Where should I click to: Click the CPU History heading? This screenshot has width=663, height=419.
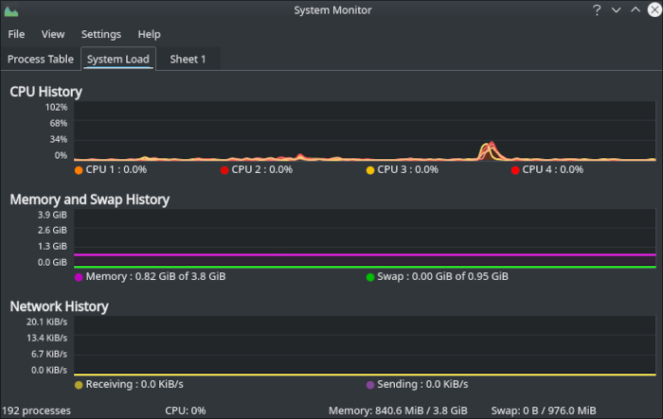46,92
